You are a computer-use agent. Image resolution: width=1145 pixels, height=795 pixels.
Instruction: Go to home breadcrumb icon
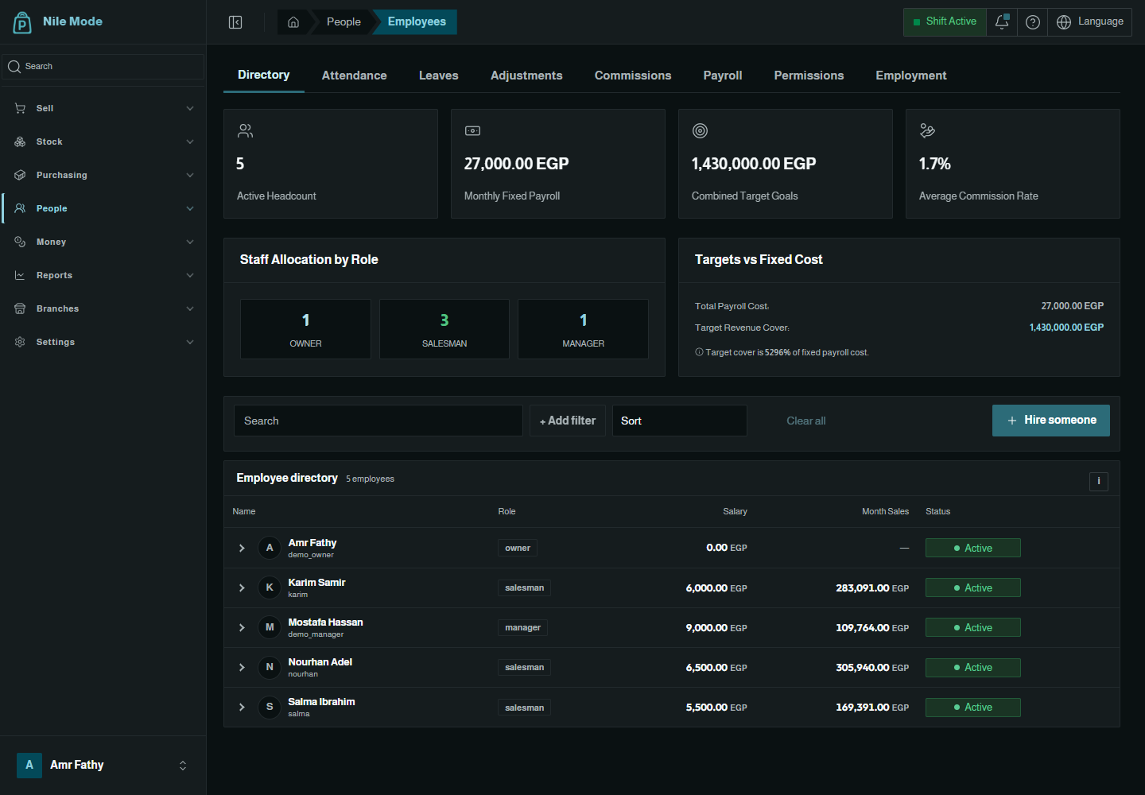click(x=293, y=22)
